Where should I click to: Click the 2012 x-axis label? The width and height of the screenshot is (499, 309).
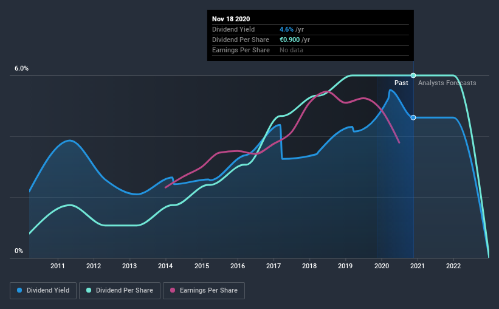(x=94, y=266)
